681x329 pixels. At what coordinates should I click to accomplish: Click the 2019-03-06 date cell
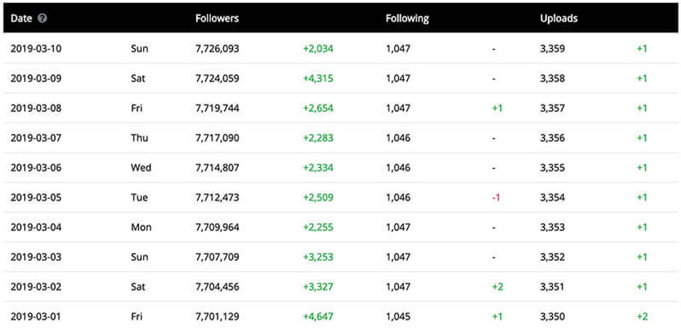pyautogui.click(x=36, y=168)
